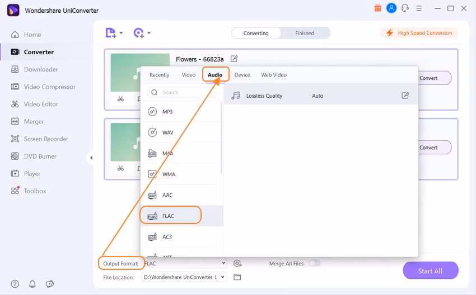Viewport: 476px width, 295px height.
Task: Toggle High Speed Conversion
Action: 419,33
